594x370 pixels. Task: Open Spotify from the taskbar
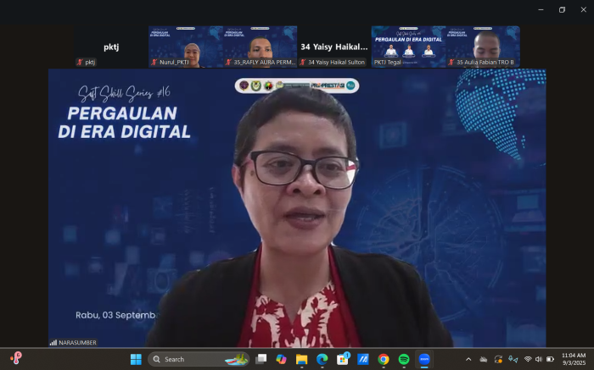point(404,359)
